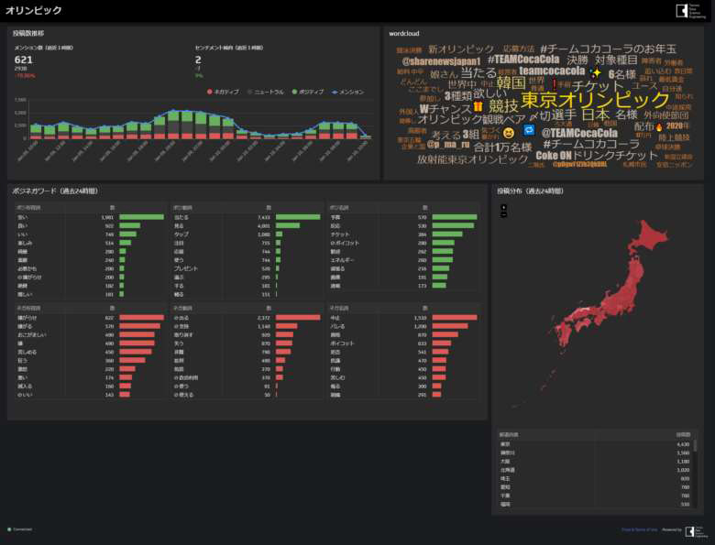Viewport: 715px width, 545px height.
Task: Select the おこがましい row in the negative adjectives table
Action: pyautogui.click(x=90, y=335)
